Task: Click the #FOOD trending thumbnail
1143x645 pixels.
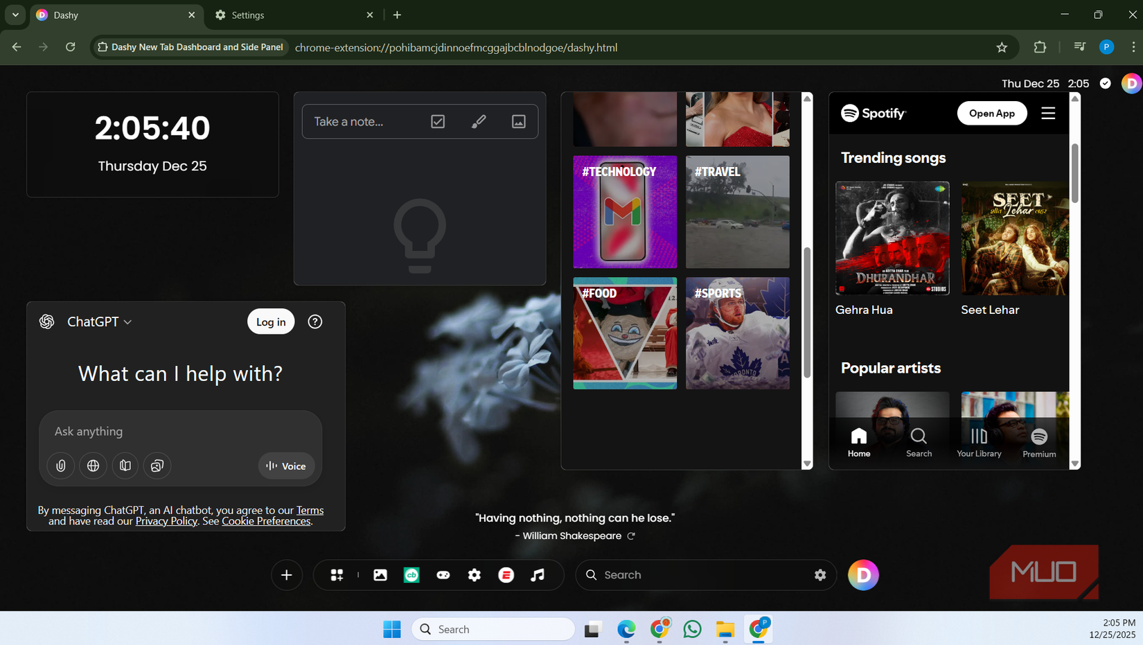Action: (625, 333)
